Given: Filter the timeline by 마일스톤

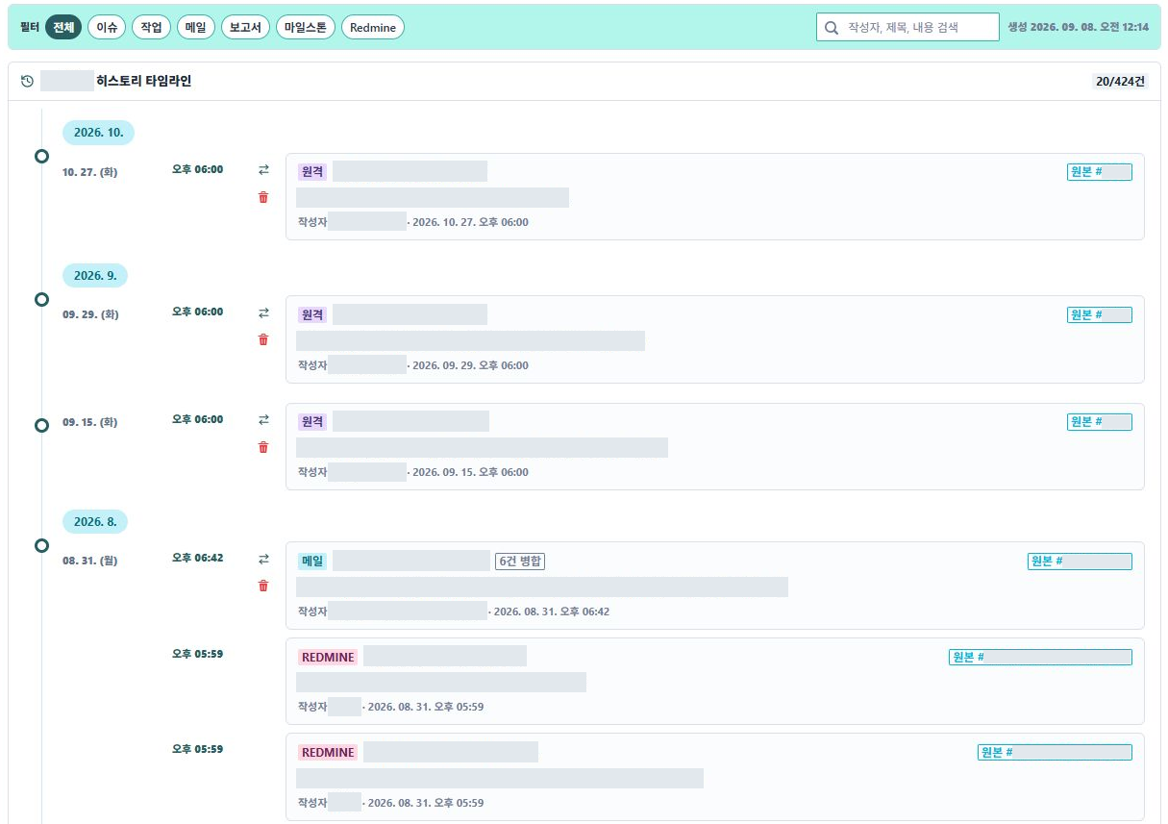Looking at the screenshot, I should click(306, 28).
